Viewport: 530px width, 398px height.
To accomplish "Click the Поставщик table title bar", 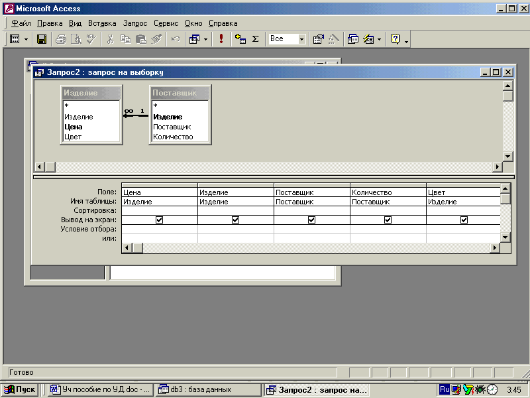I will tap(180, 93).
